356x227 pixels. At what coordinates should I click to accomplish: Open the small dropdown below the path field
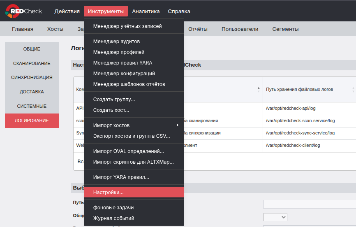coord(275,217)
